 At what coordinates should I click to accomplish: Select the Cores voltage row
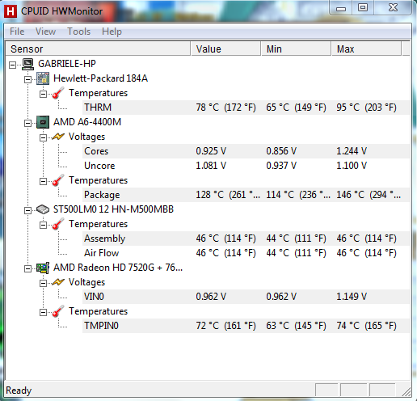tap(246, 151)
